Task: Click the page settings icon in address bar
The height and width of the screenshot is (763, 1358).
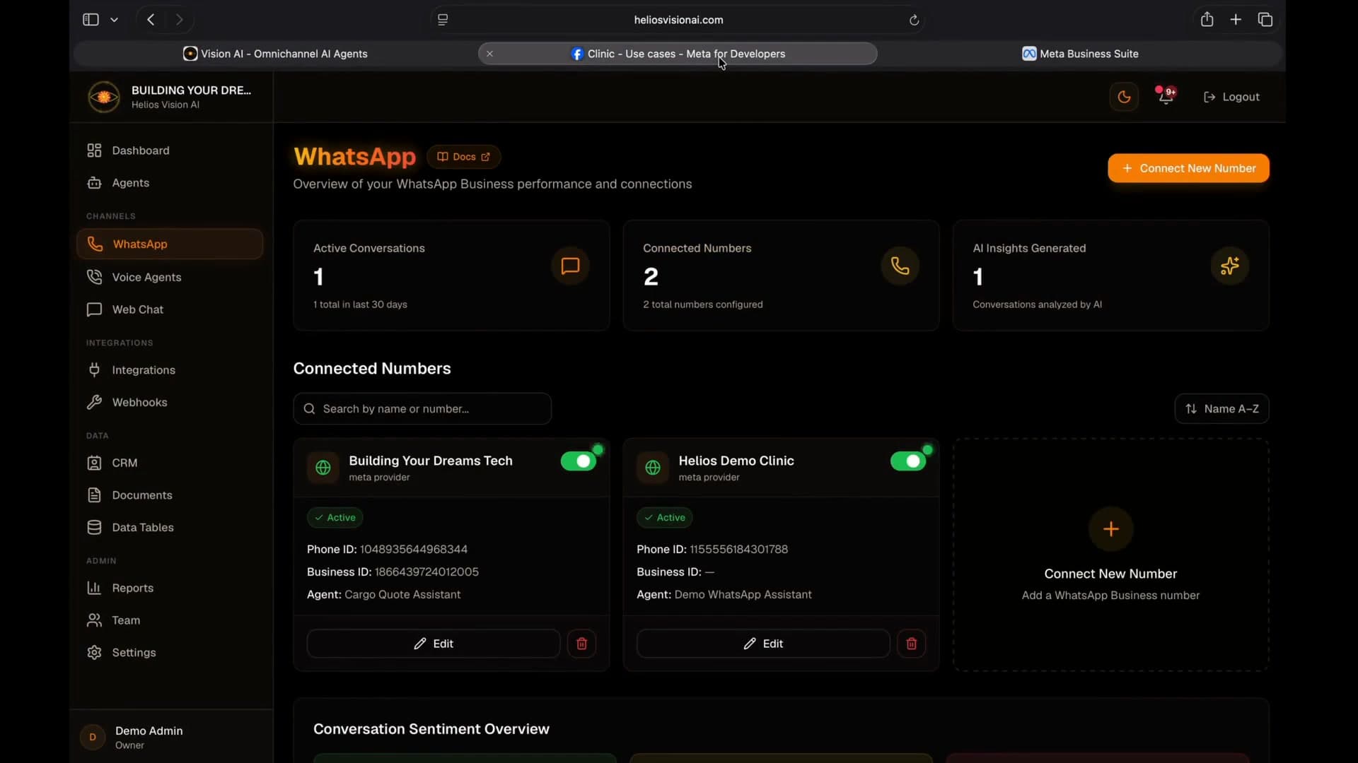Action: (443, 20)
